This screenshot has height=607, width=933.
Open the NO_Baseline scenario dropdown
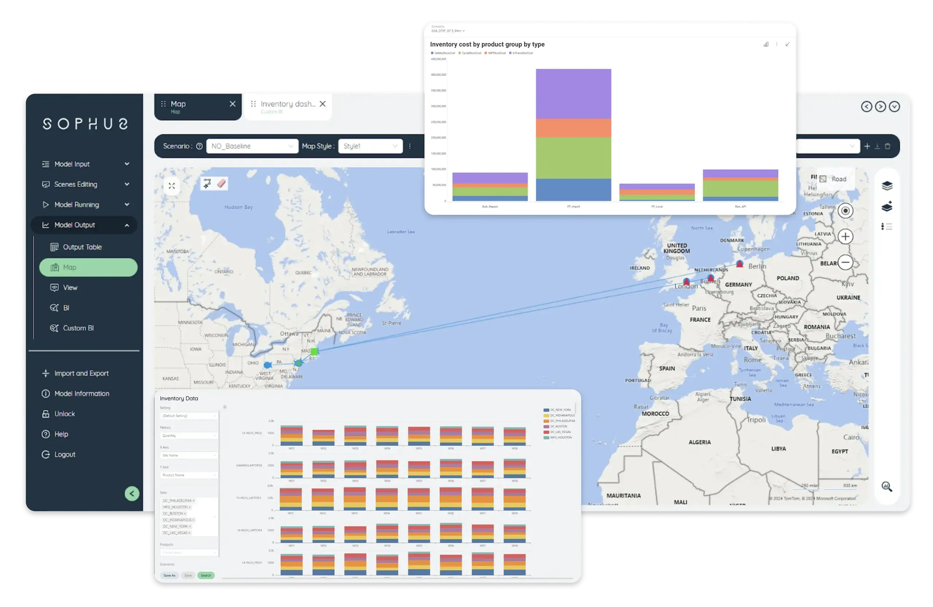pos(252,146)
